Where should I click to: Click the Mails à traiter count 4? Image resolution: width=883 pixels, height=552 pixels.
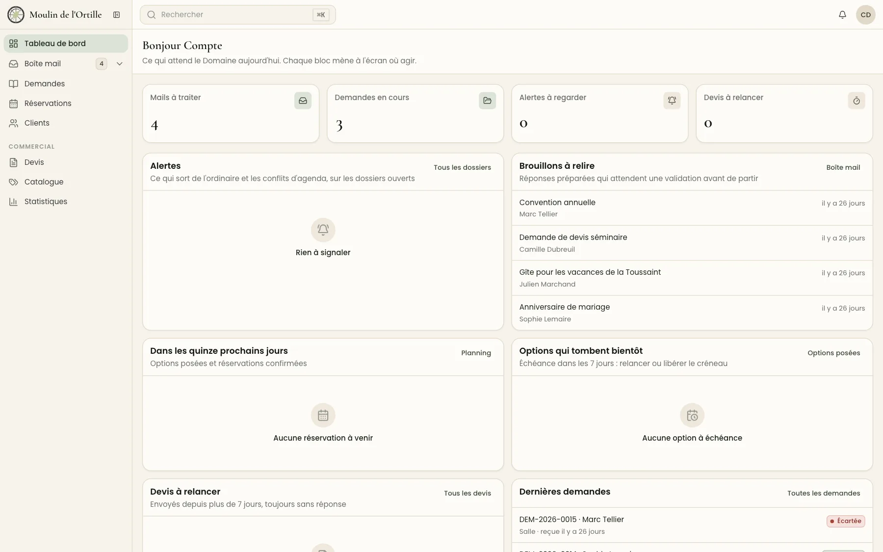coord(155,126)
